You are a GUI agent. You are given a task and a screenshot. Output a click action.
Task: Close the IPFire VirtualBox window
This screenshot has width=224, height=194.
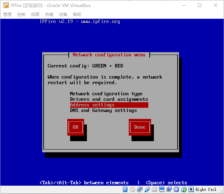(216, 6)
